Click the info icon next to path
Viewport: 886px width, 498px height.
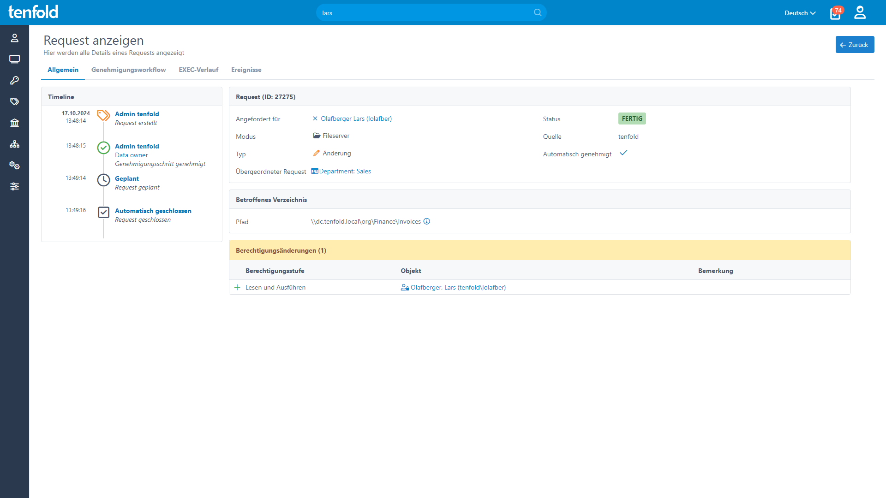[427, 221]
